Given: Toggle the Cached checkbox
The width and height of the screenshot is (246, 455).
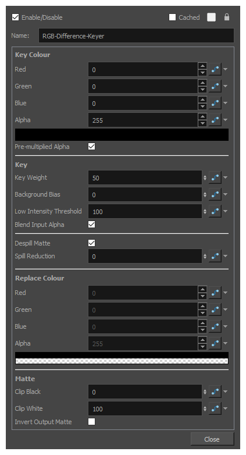Looking at the screenshot, I should tap(172, 17).
